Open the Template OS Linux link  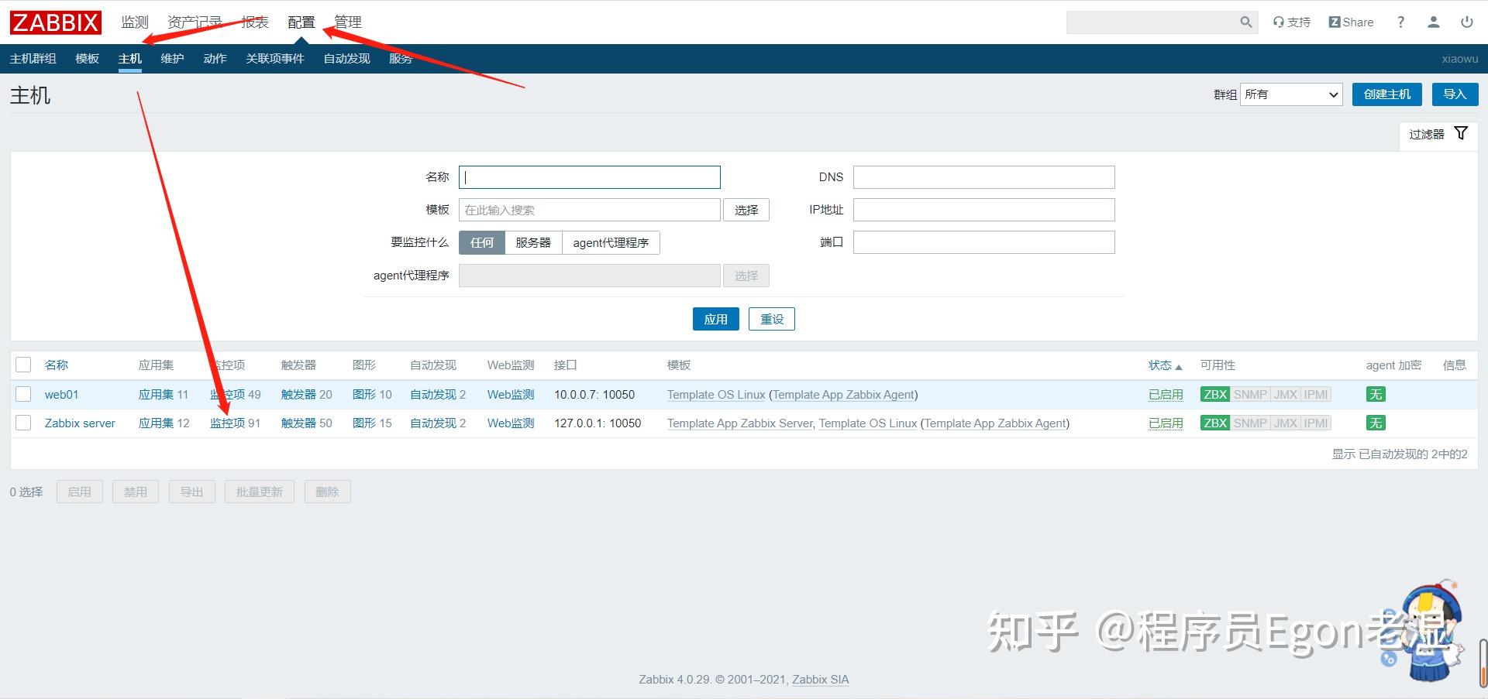coord(715,394)
